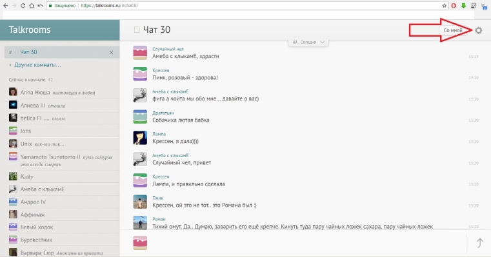Viewport: 491px width, 257px height.
Task: Click Андрос IV avatar icon
Action: 13,202
